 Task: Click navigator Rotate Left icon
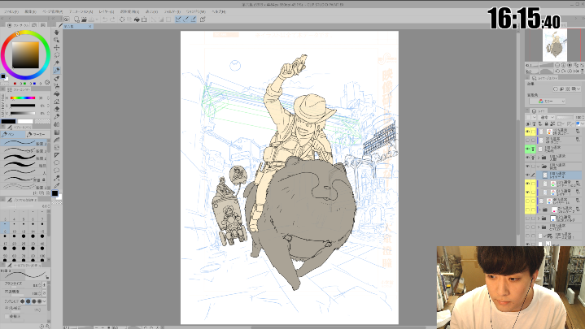click(558, 71)
